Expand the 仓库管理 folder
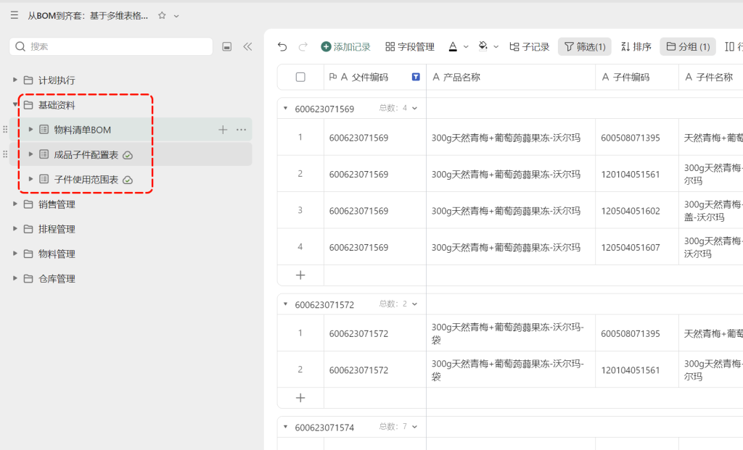 click(x=15, y=278)
